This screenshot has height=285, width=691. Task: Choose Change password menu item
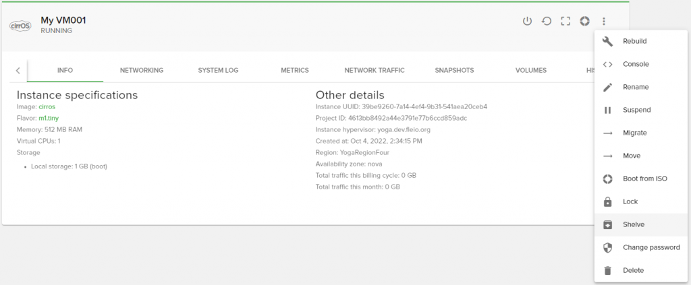(641, 247)
